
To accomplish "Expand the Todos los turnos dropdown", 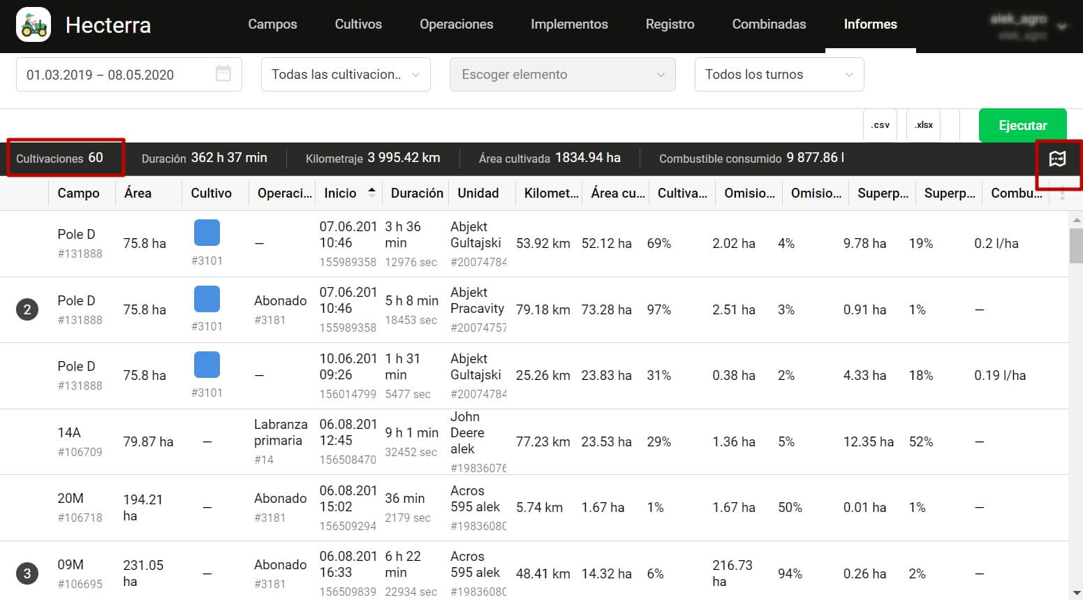I will 779,74.
